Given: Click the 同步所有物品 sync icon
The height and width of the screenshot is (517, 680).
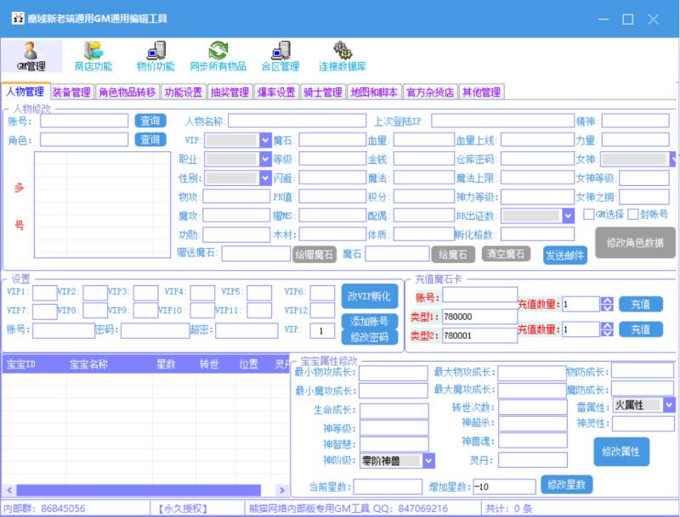Looking at the screenshot, I should click(218, 56).
